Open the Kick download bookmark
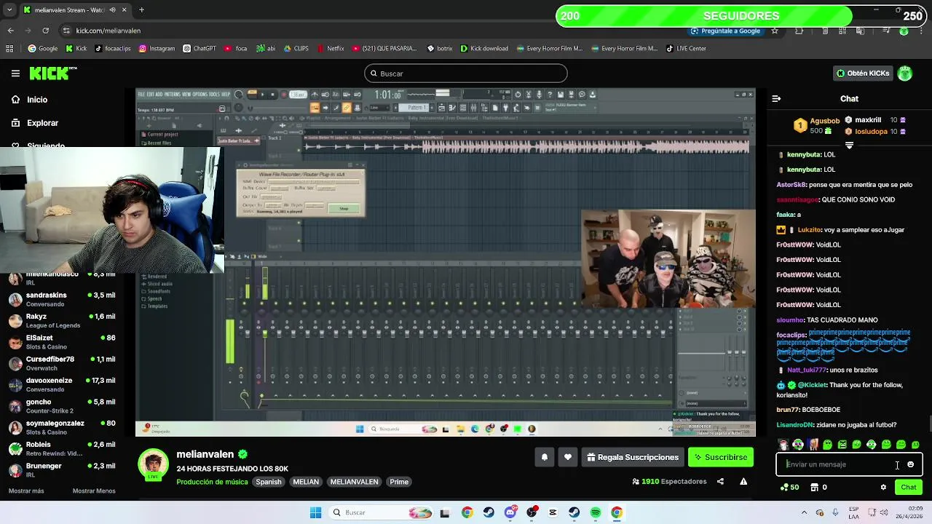The image size is (932, 524). point(484,49)
